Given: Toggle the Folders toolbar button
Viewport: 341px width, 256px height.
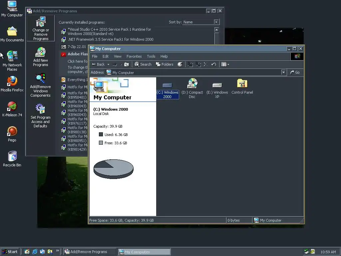Looking at the screenshot, I should (x=165, y=64).
